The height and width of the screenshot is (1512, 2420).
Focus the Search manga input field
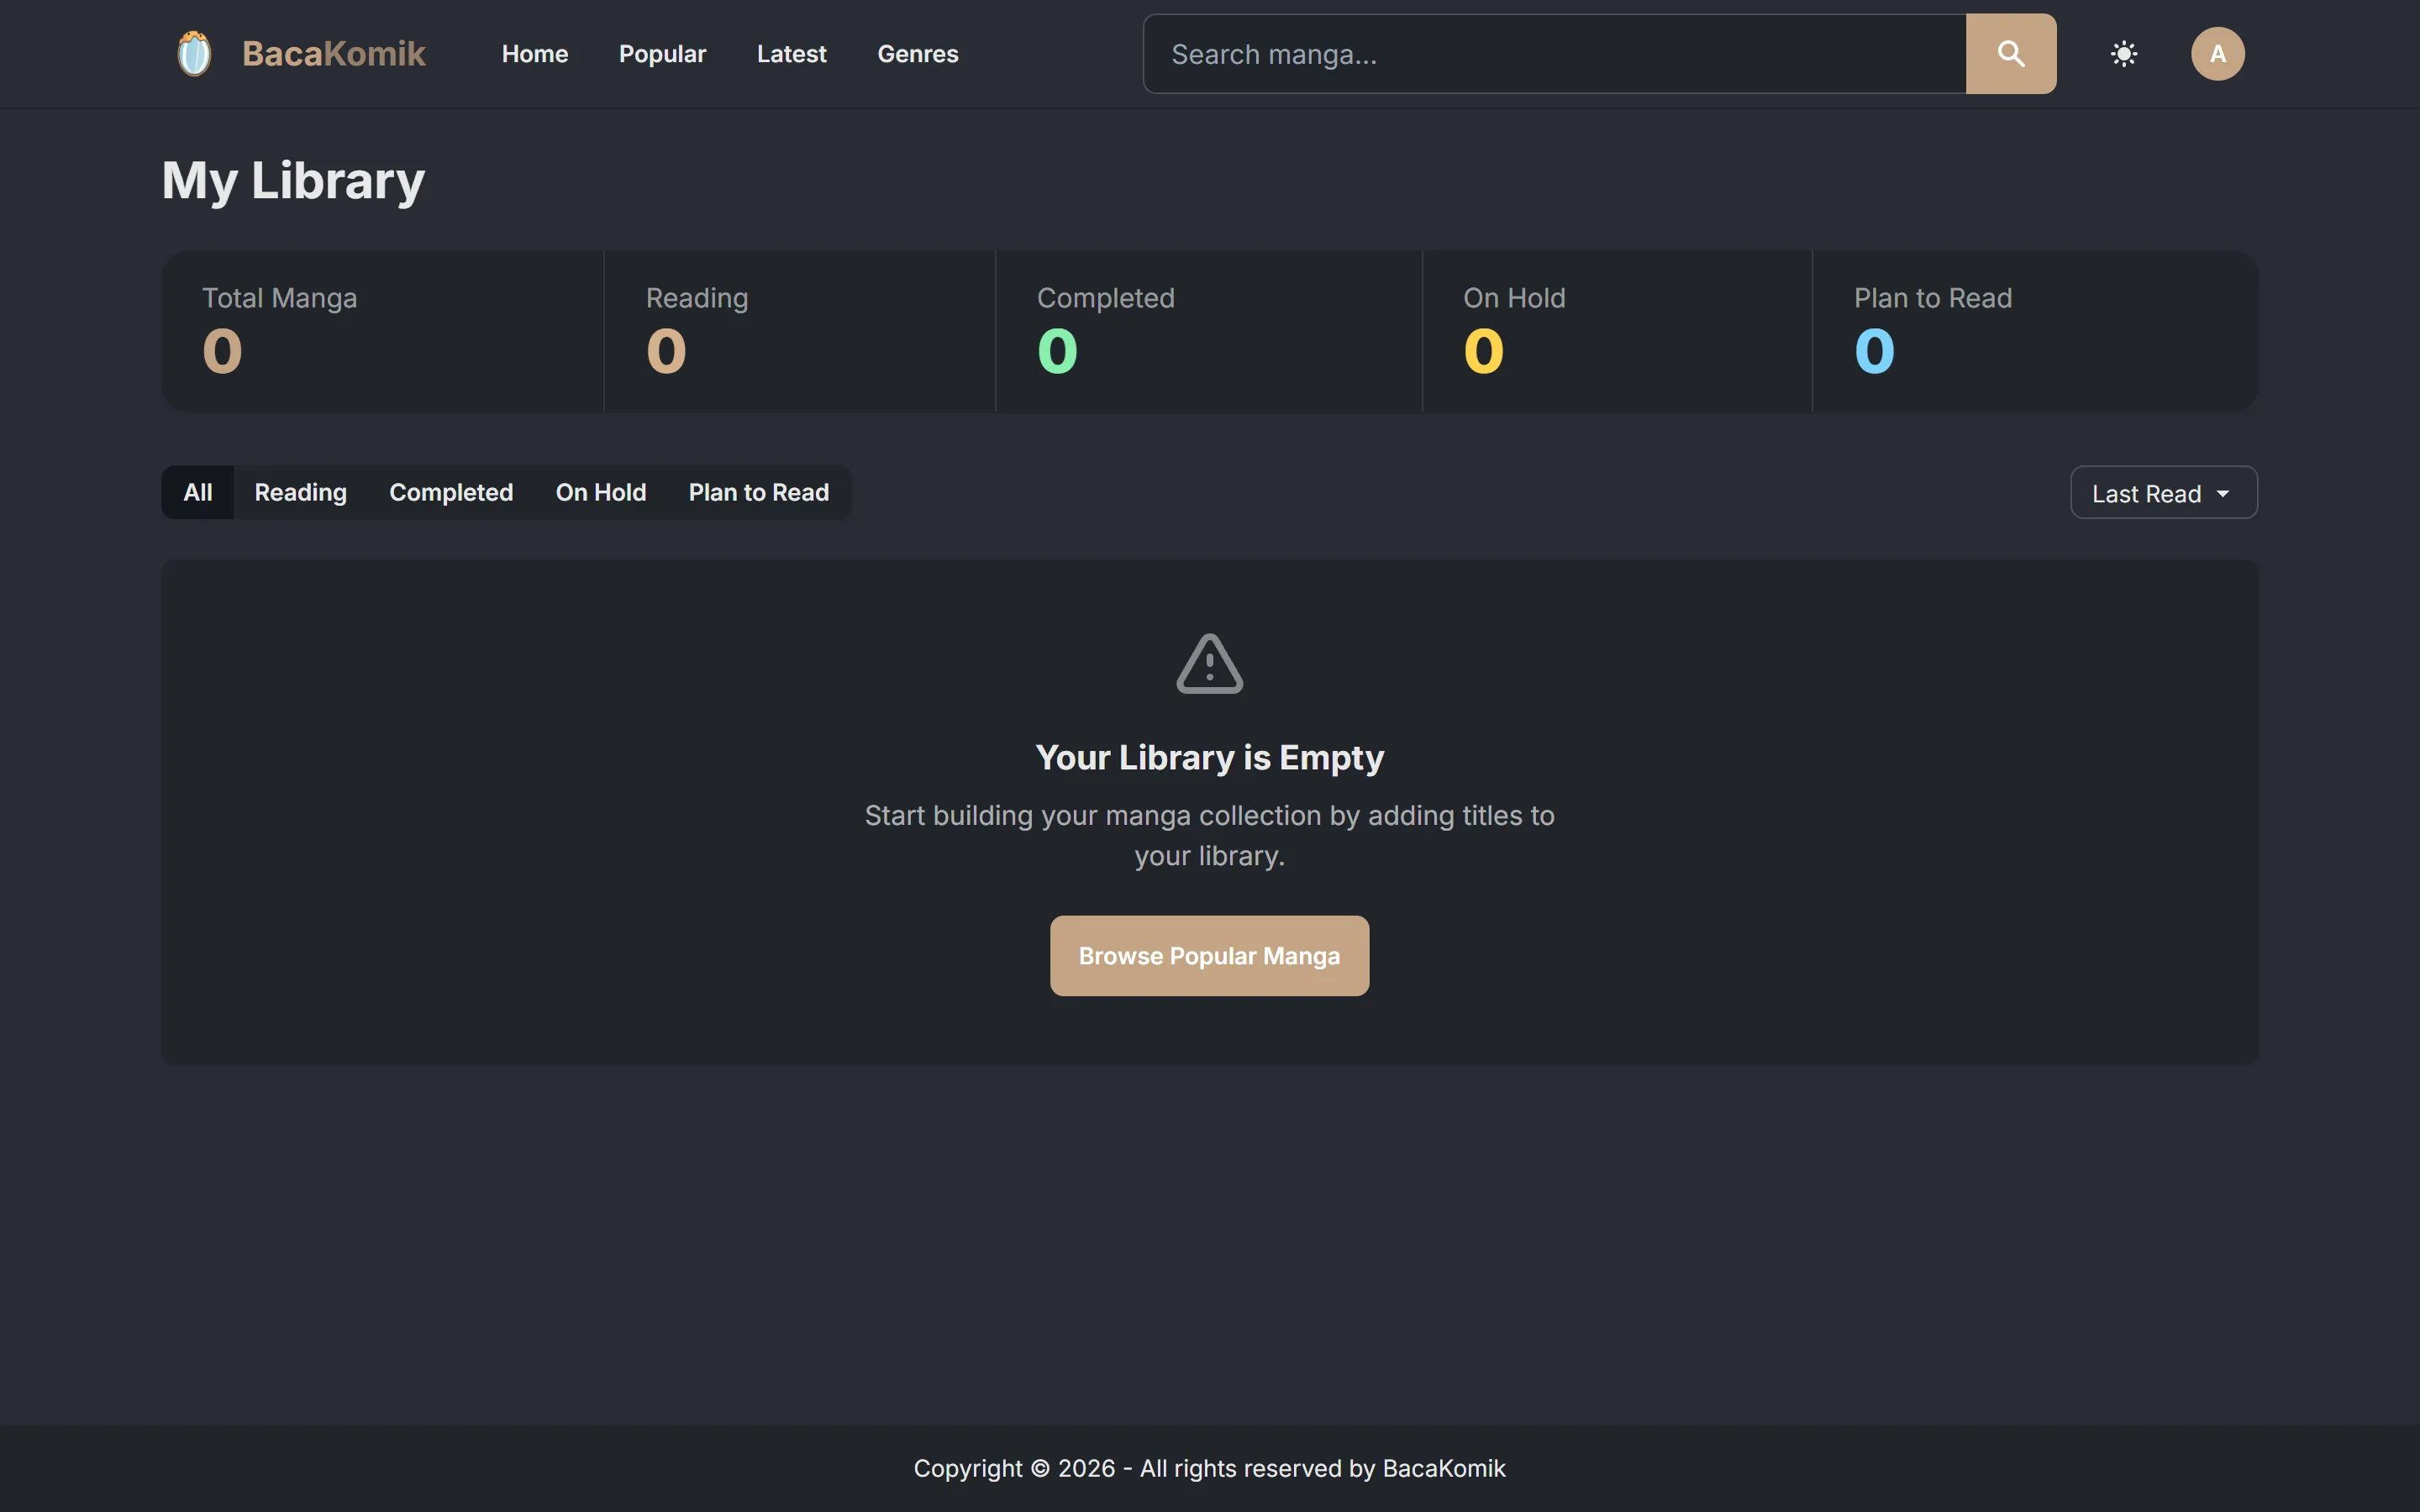click(x=1554, y=54)
